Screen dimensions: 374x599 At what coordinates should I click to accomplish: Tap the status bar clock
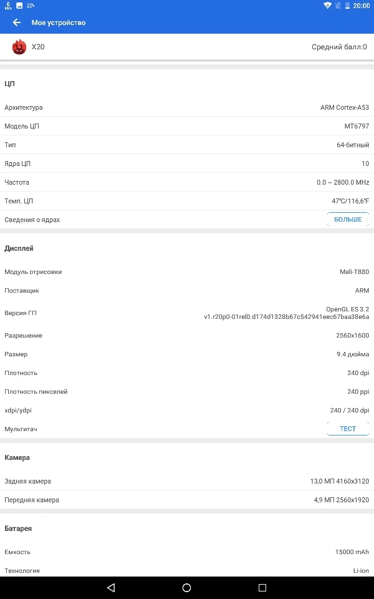point(362,6)
